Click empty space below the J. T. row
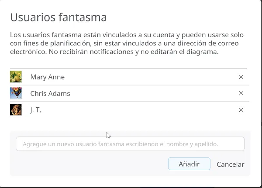Screen dimensions: 262x188 pos(130,125)
